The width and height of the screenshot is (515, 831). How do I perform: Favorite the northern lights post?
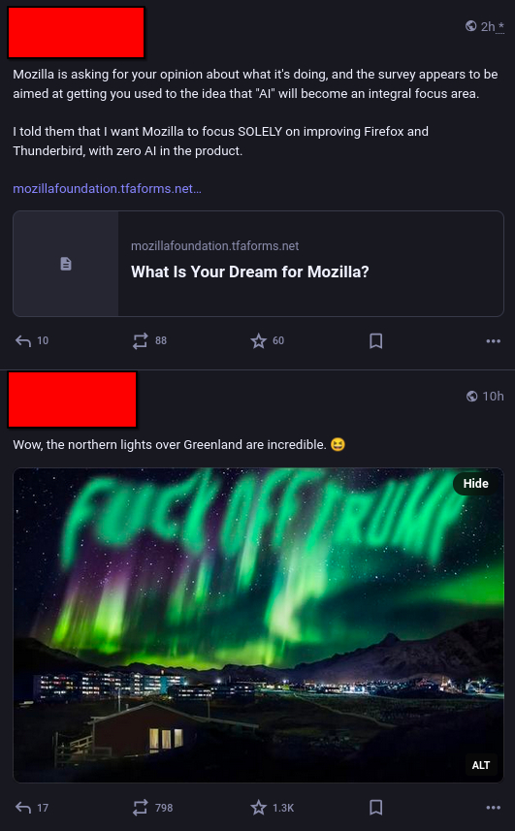(272, 808)
